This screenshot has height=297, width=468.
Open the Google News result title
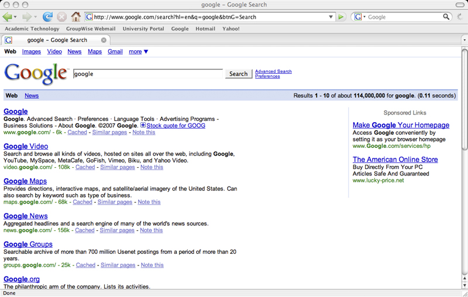[x=26, y=216]
